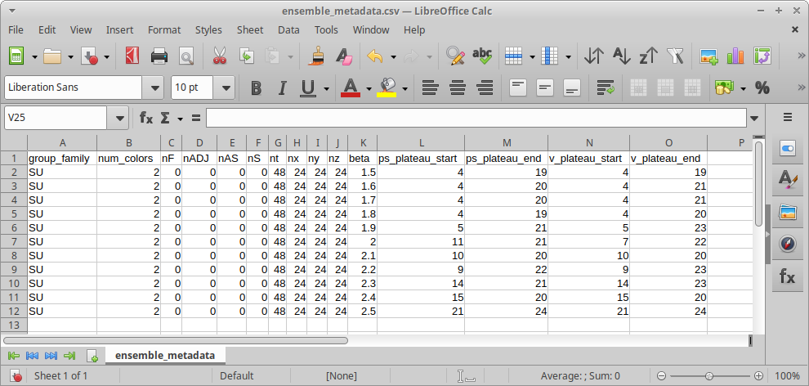This screenshot has width=809, height=386.
Task: Center cell content vertically
Action: pos(545,88)
